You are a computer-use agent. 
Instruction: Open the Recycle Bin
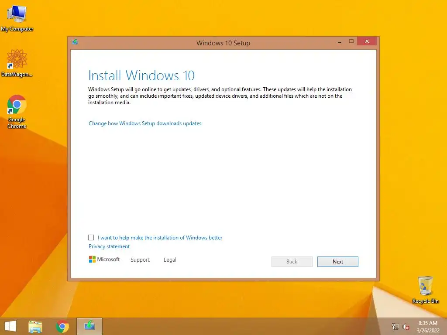click(x=425, y=290)
